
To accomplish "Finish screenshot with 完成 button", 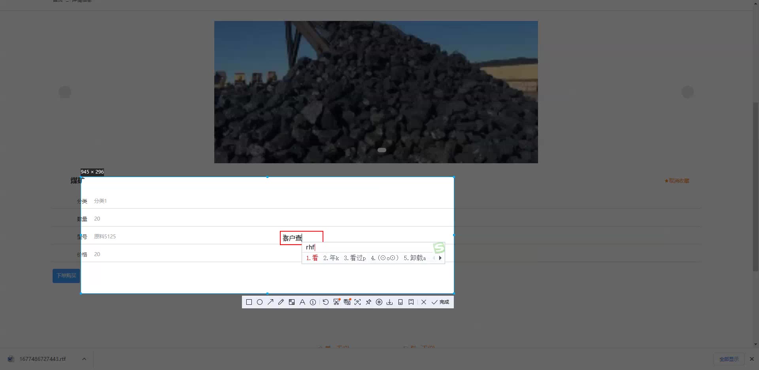I will tap(440, 302).
